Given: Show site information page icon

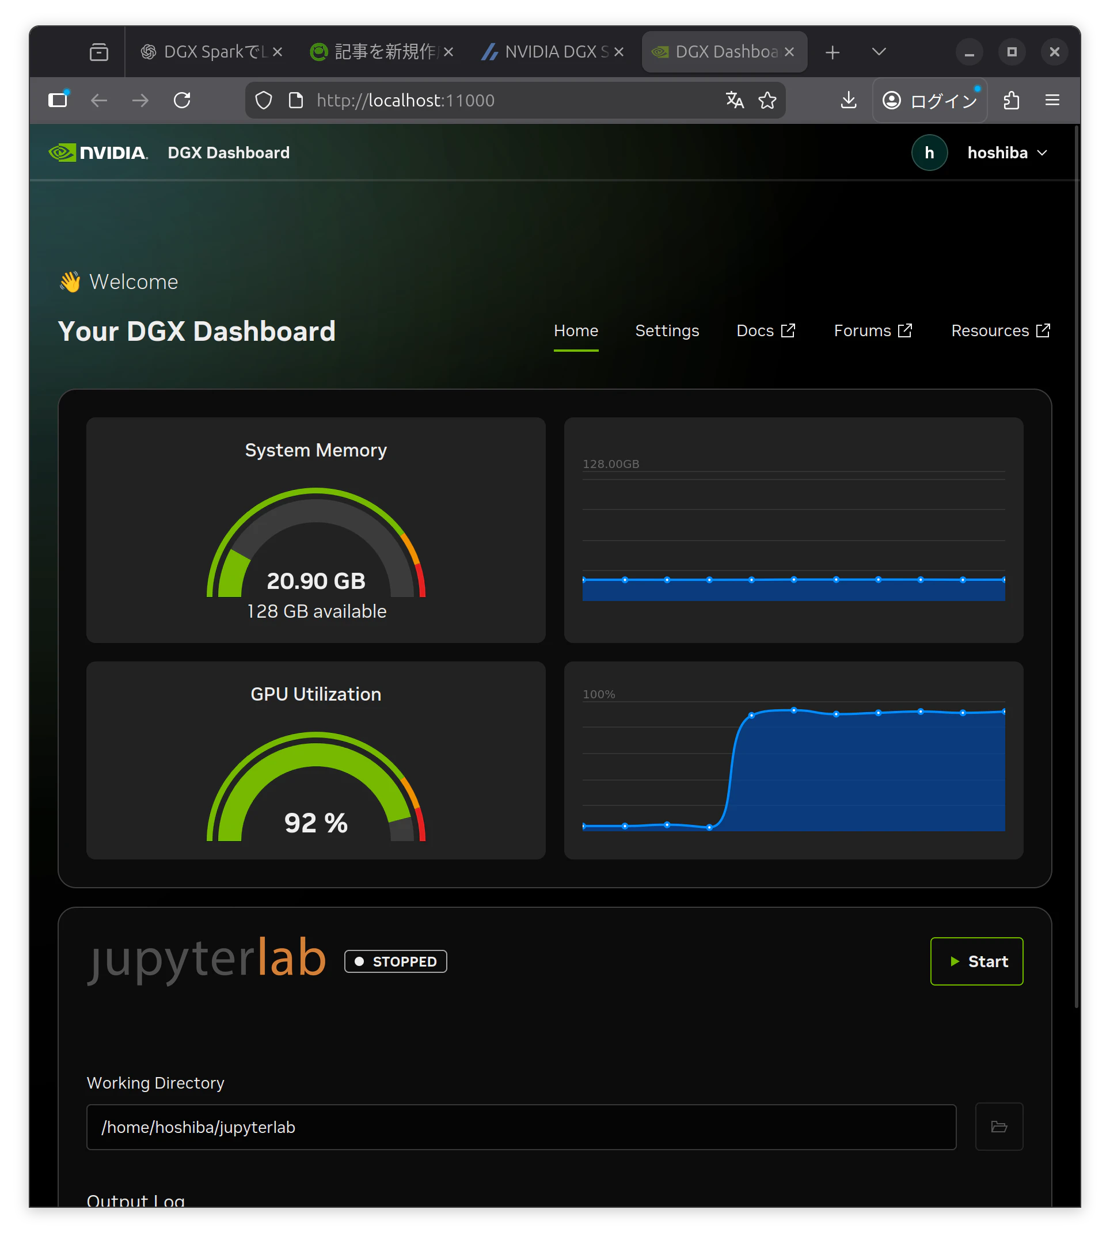Looking at the screenshot, I should coord(296,100).
